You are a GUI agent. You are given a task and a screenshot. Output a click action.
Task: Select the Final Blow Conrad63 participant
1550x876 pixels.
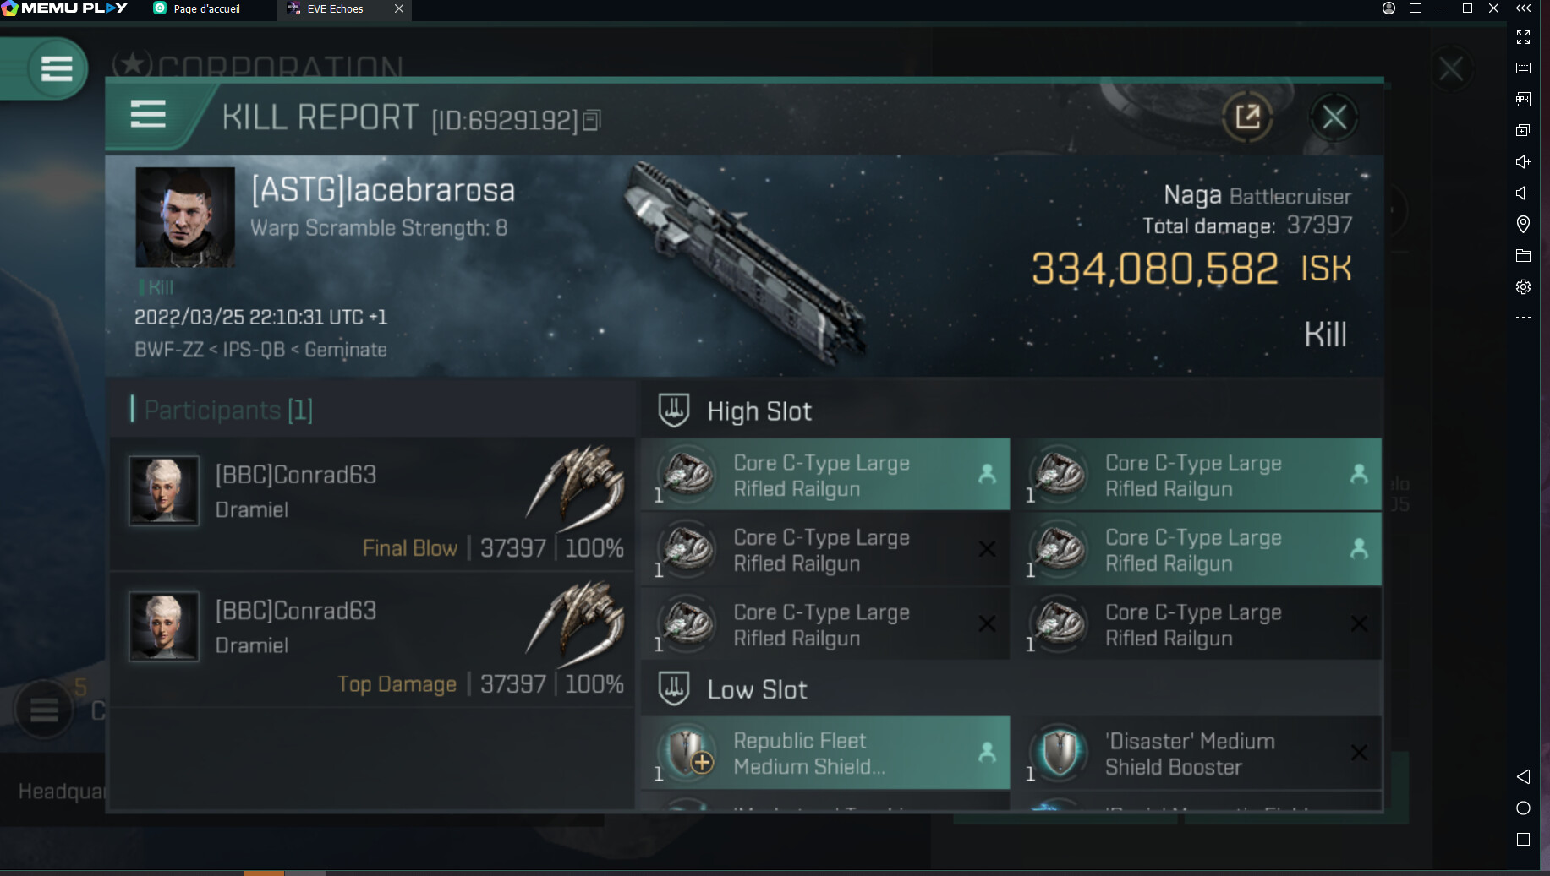372,504
